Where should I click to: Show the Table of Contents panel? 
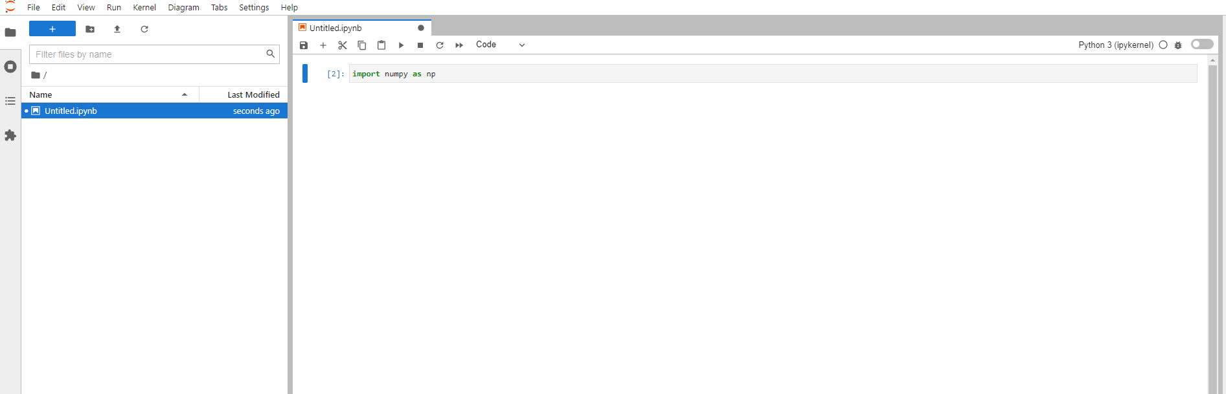pos(10,101)
